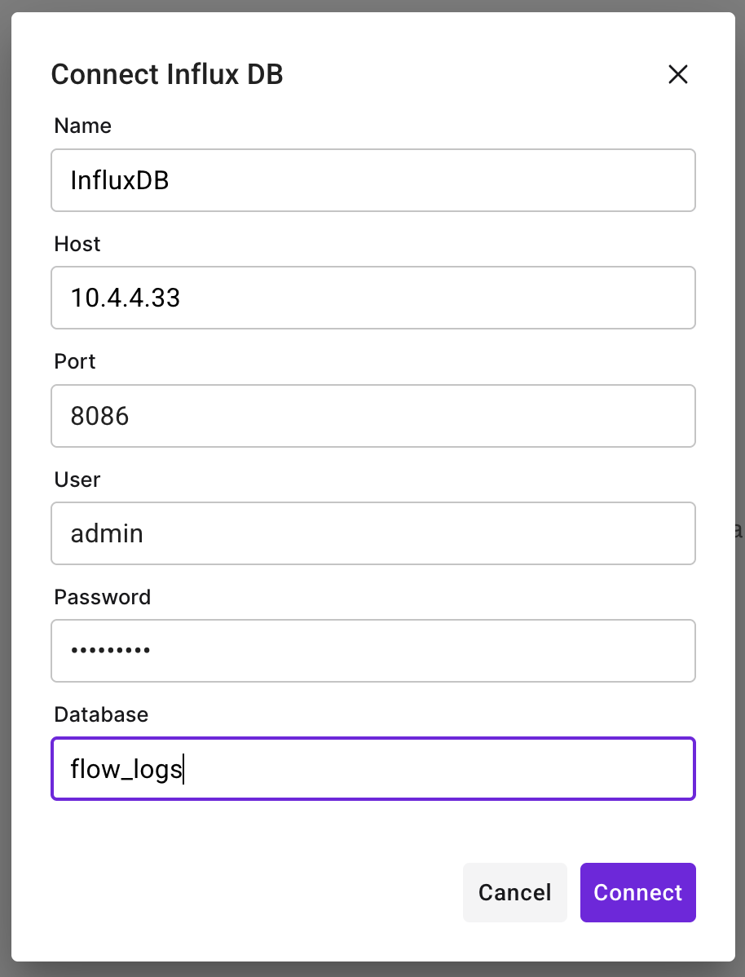Focus the Host input field
745x977 pixels.
point(372,298)
